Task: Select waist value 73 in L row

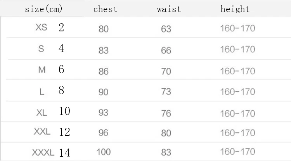Action: [x=166, y=92]
